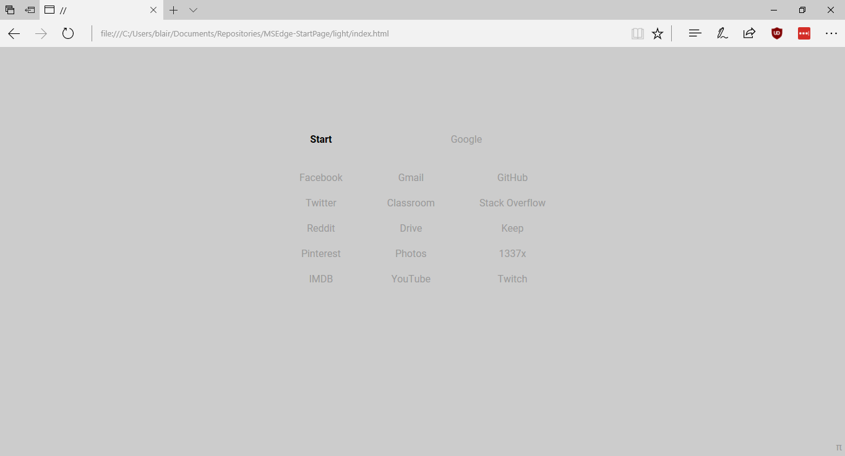The image size is (845, 456).
Task: Click the address bar URL field
Action: [359, 34]
